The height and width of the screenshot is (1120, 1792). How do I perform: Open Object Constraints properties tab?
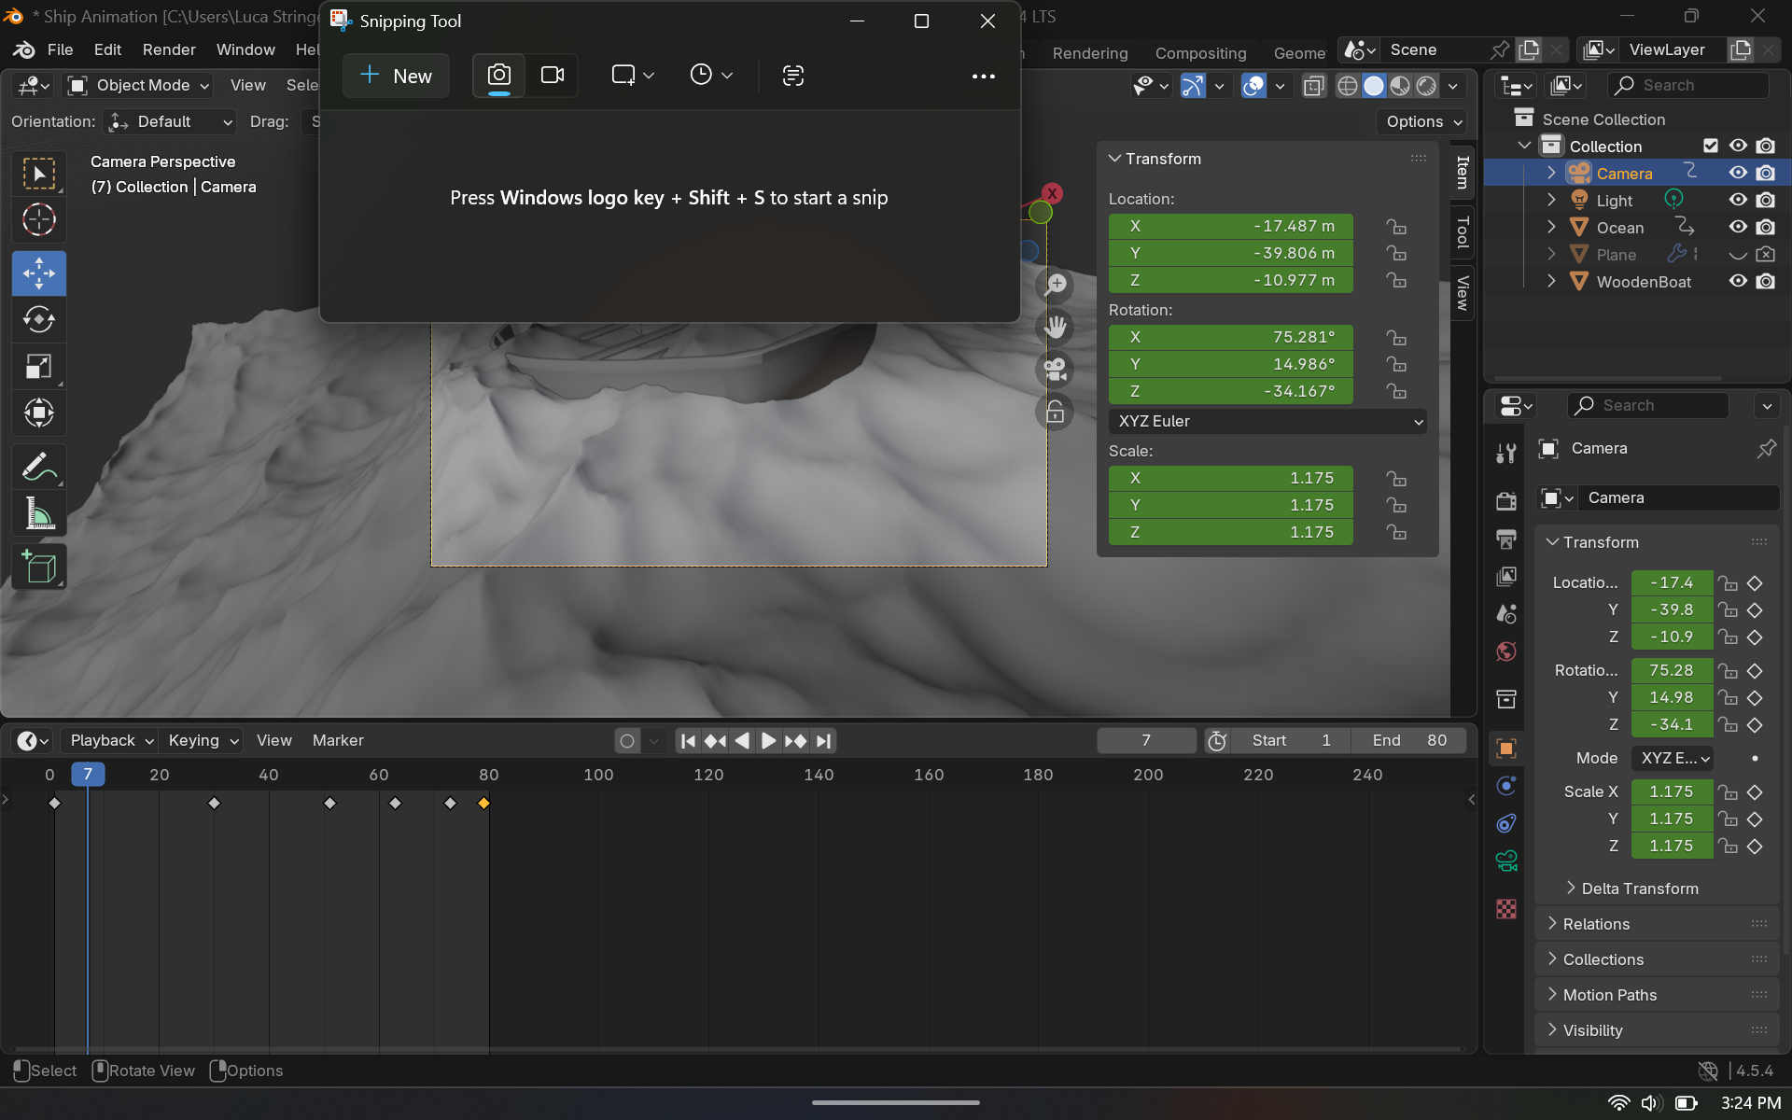click(x=1505, y=823)
